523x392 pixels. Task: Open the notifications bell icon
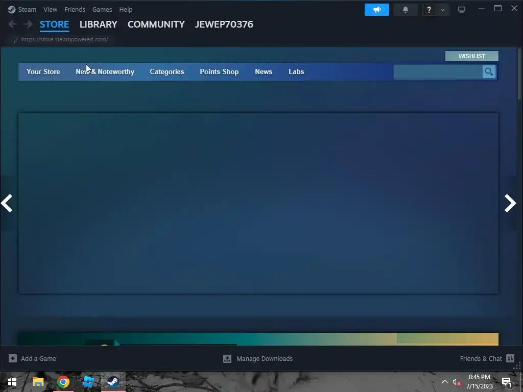coord(405,10)
